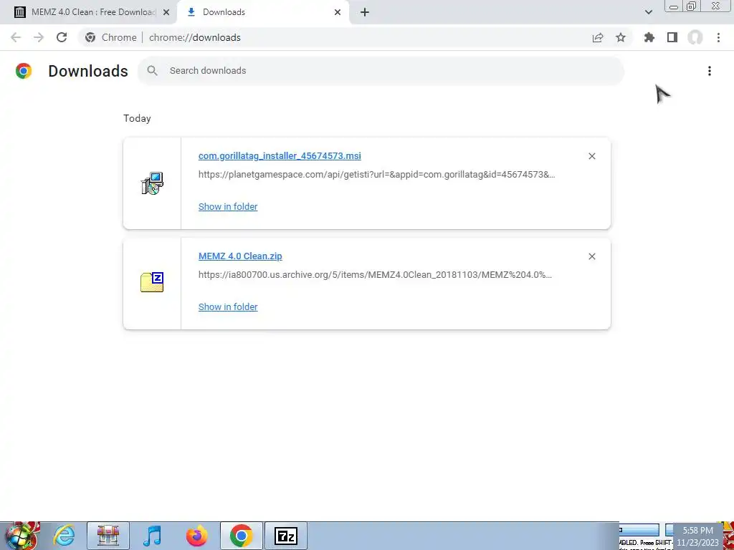Show the gorillatag installer in folder

(228, 206)
